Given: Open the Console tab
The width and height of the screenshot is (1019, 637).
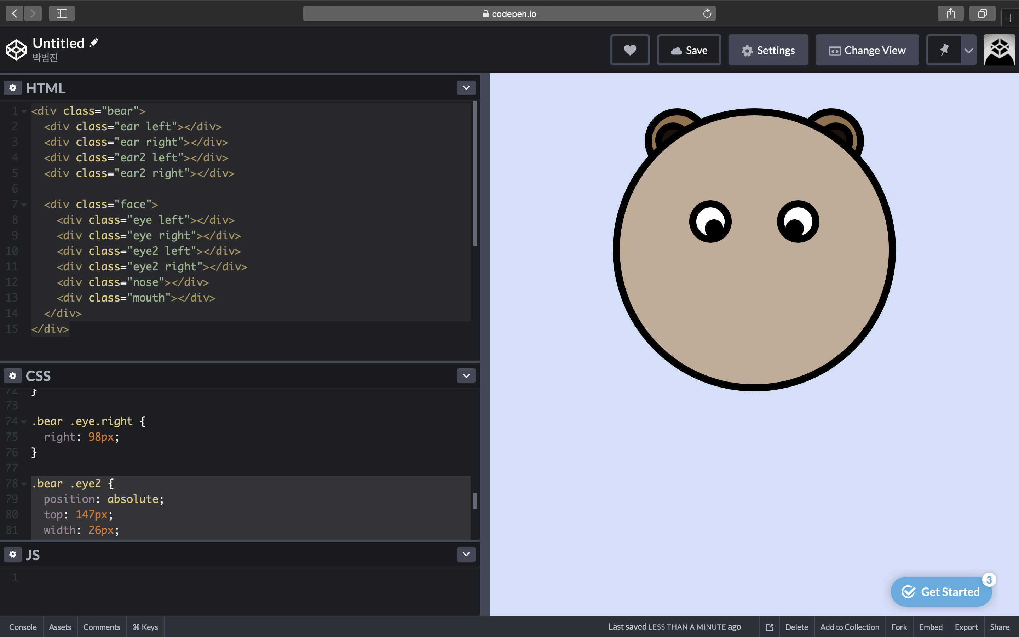Looking at the screenshot, I should click(x=23, y=627).
